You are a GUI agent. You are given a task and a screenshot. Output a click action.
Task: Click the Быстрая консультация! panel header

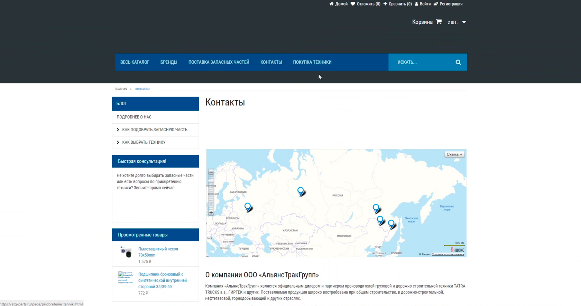click(155, 161)
